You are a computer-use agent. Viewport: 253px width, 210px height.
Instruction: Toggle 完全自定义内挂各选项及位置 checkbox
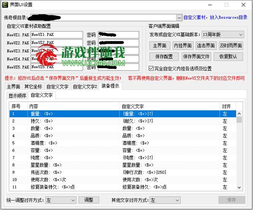click(151, 68)
